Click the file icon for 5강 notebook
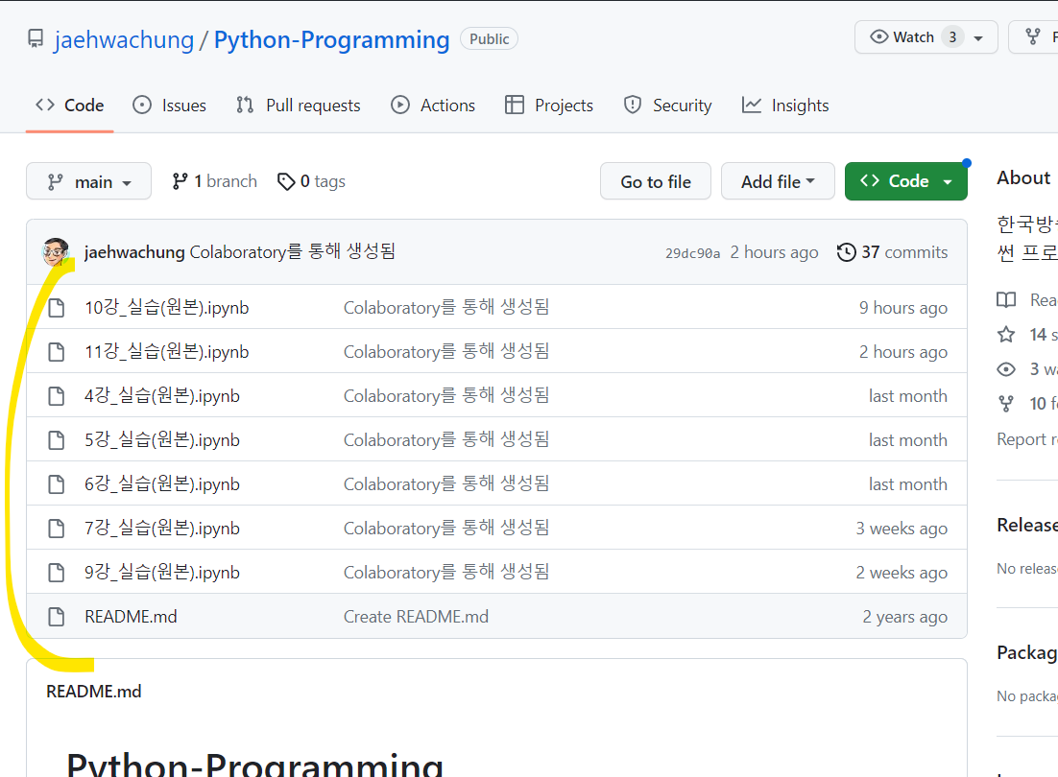 click(57, 440)
